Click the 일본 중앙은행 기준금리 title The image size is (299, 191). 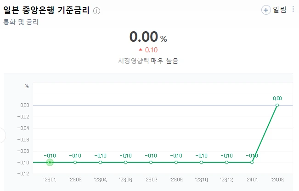click(x=46, y=10)
